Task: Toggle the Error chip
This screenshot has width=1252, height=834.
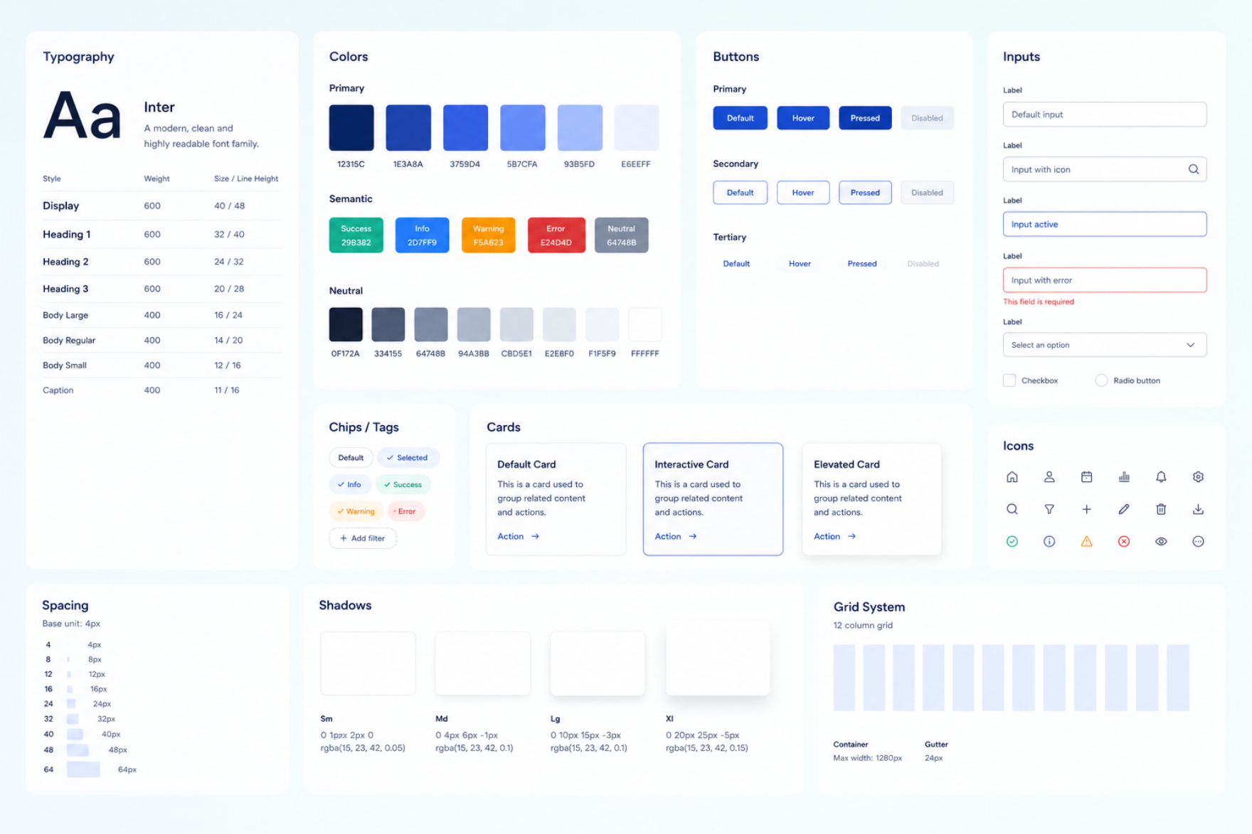Action: click(x=406, y=511)
